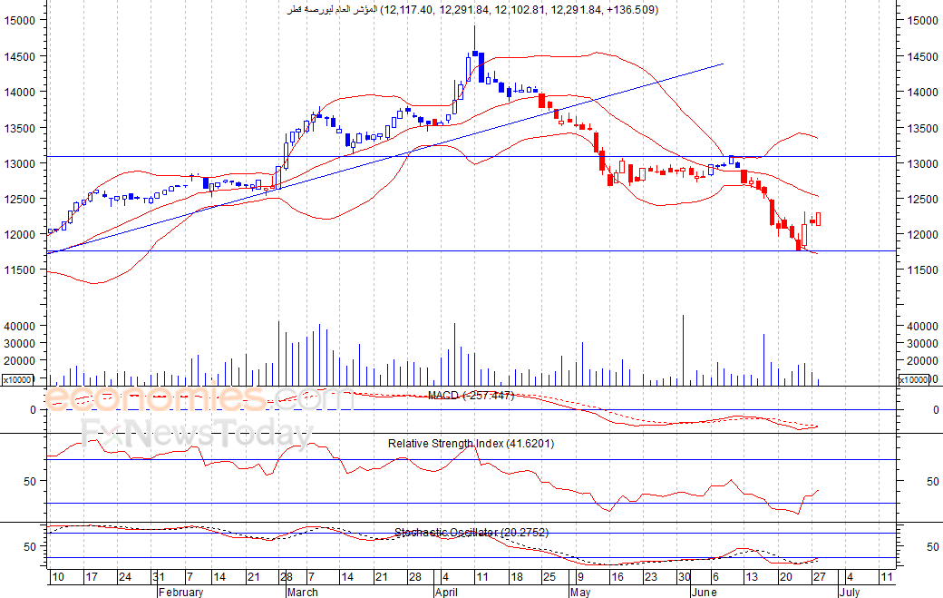Image resolution: width=943 pixels, height=598 pixels.
Task: Click the 11500 price label on the left axis
Action: [20, 270]
